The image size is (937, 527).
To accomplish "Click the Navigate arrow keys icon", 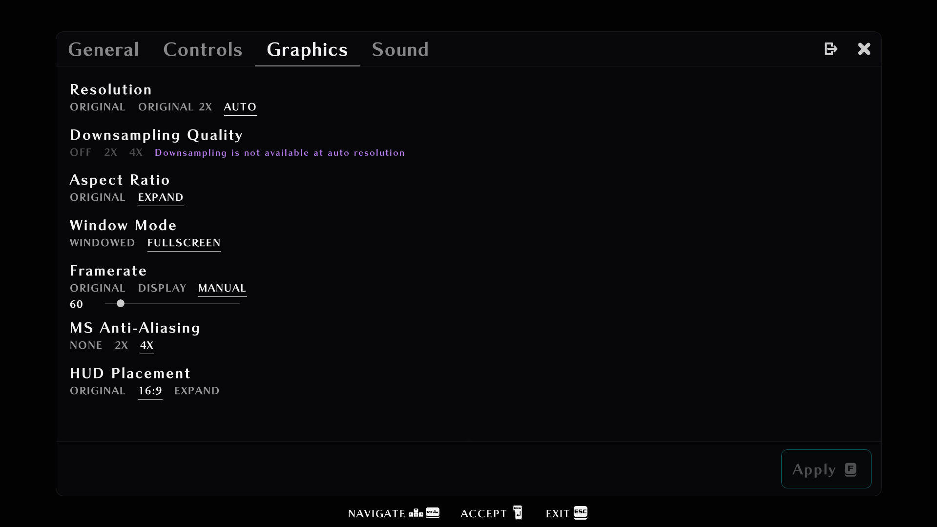I will (x=416, y=513).
